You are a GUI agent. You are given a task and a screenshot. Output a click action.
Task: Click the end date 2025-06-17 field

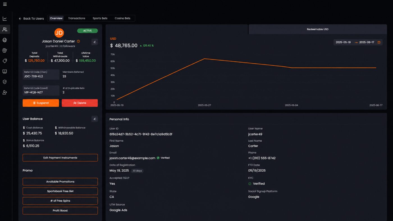pyautogui.click(x=367, y=42)
